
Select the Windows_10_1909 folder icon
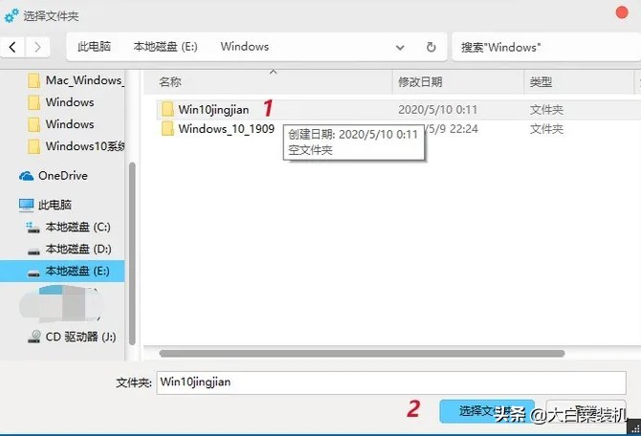167,129
